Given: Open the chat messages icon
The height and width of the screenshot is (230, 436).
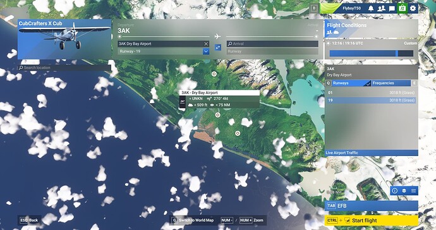Looking at the screenshot, I should click(x=392, y=8).
